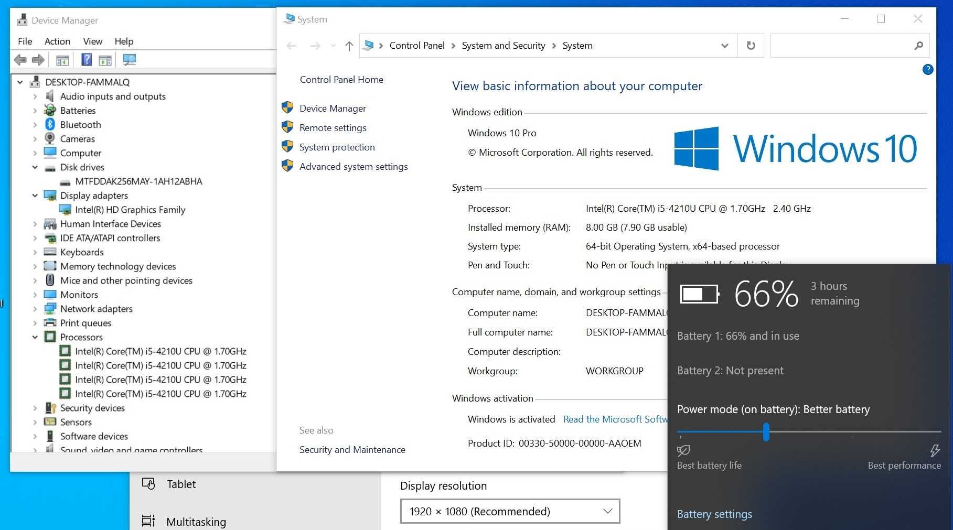This screenshot has height=530, width=953.
Task: Click the Sensors category icon
Action: coord(50,421)
